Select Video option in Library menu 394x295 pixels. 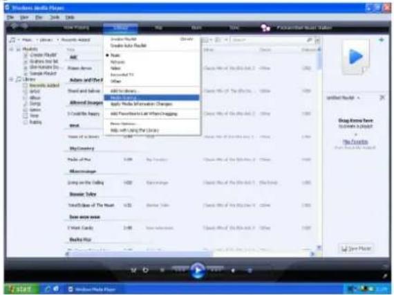tap(115, 69)
